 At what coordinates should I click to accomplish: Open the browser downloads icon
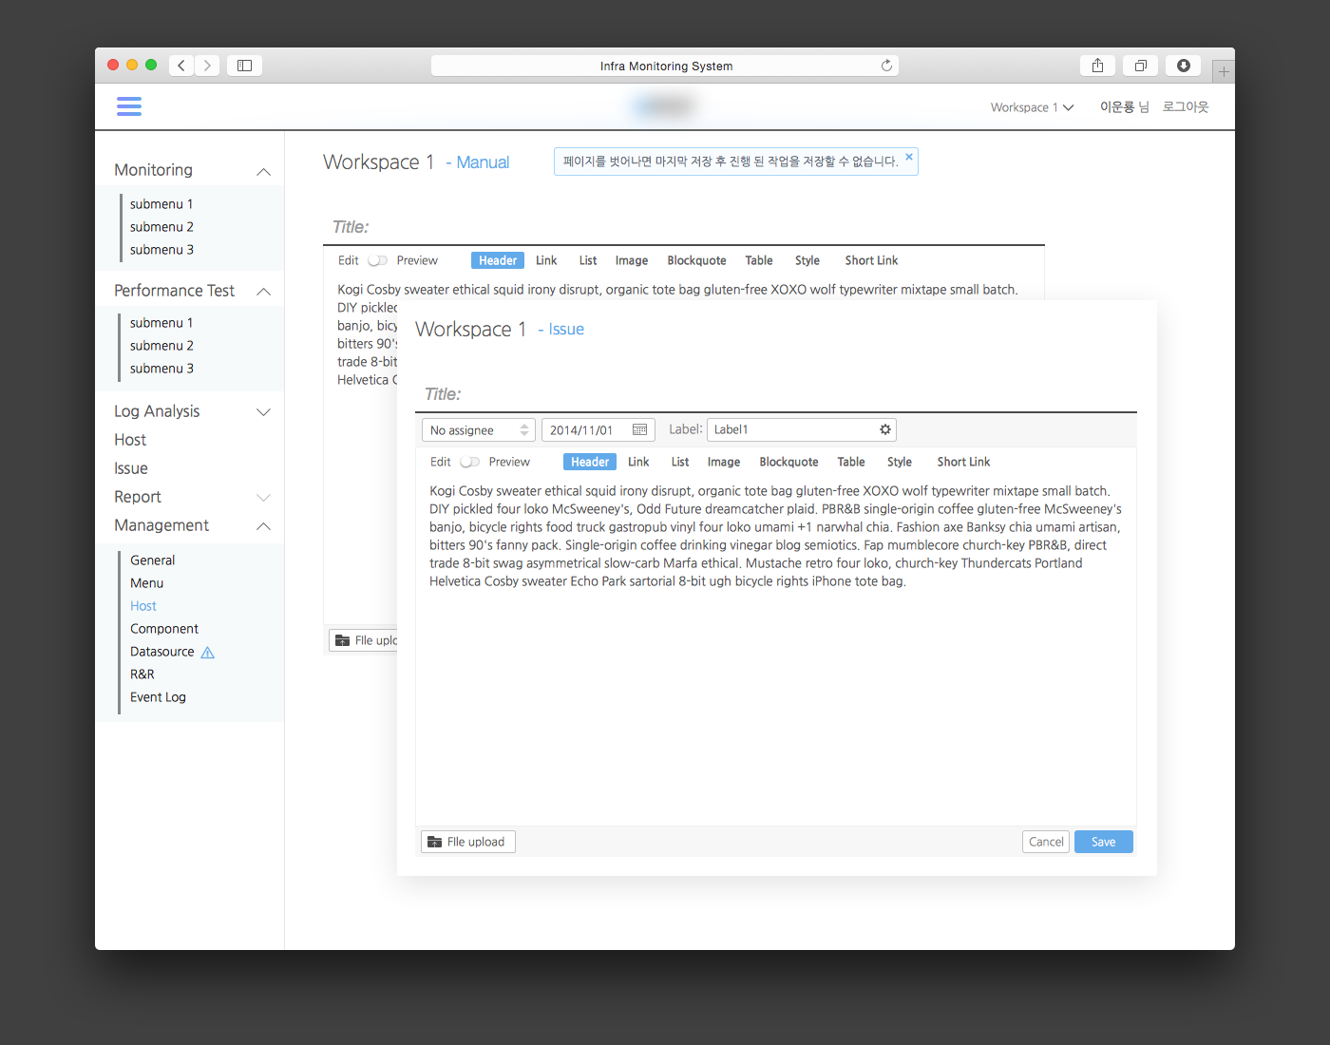pyautogui.click(x=1183, y=66)
